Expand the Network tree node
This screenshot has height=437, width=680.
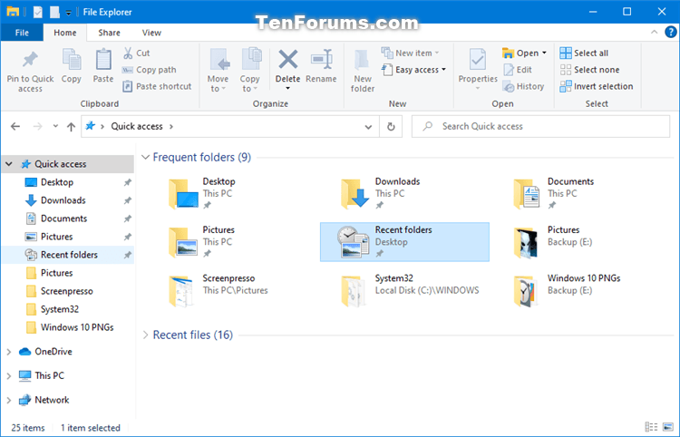[x=9, y=400]
